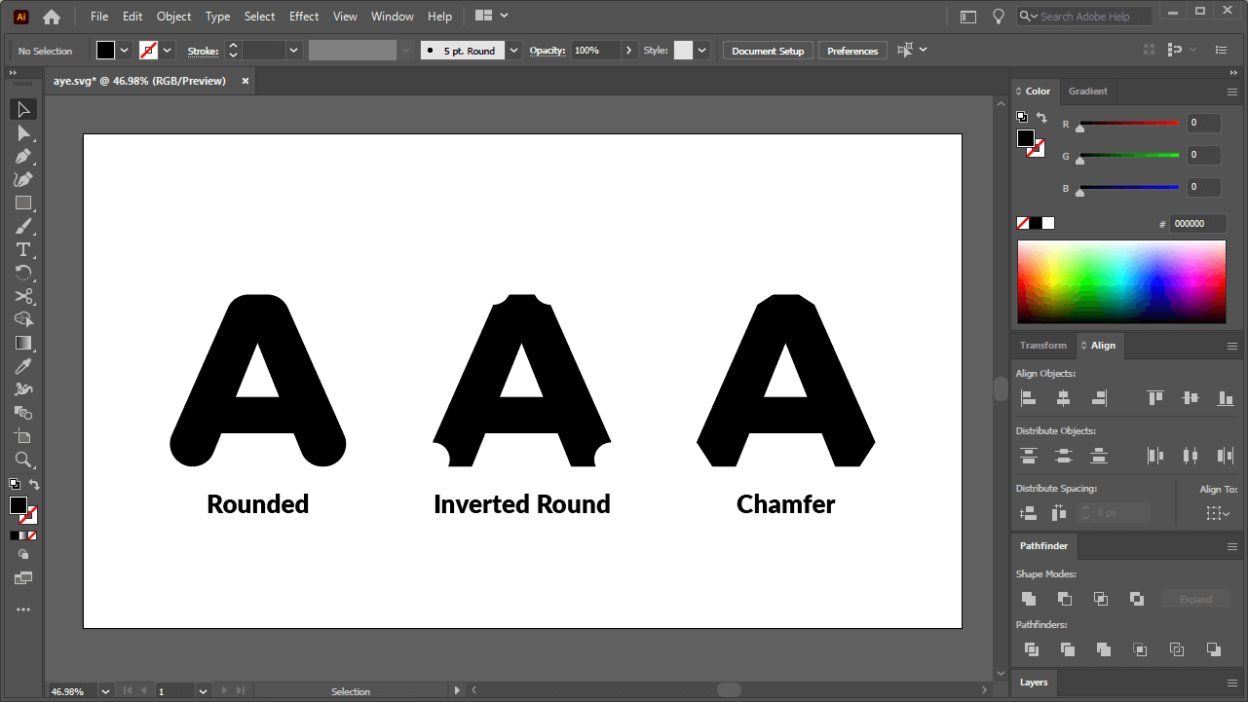Open the Effect menu
The height and width of the screenshot is (702, 1248).
(x=303, y=16)
